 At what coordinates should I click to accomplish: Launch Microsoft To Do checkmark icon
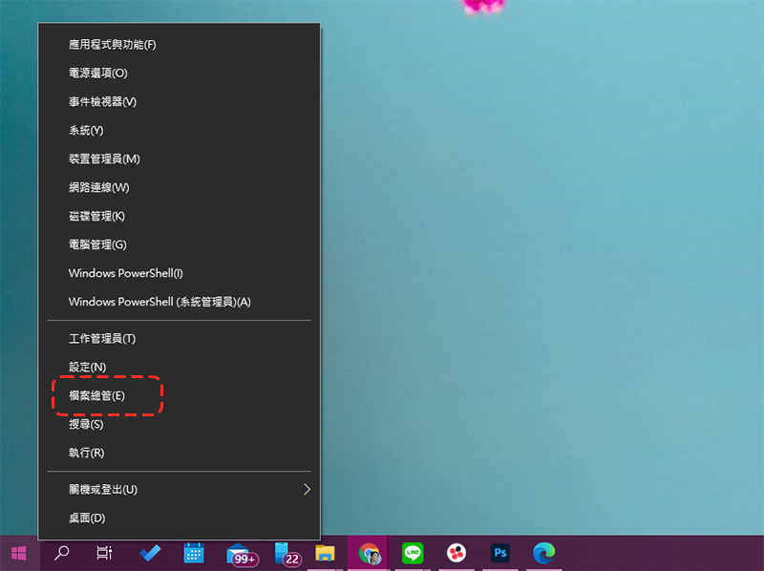pyautogui.click(x=150, y=553)
